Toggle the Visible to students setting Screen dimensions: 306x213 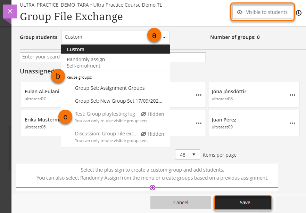[x=263, y=12]
